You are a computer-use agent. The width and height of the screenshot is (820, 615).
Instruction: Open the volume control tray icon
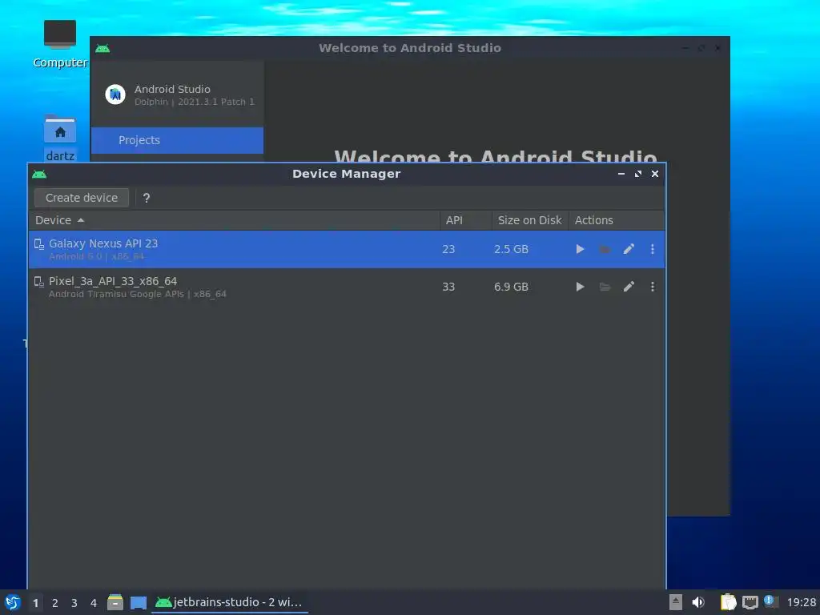698,602
